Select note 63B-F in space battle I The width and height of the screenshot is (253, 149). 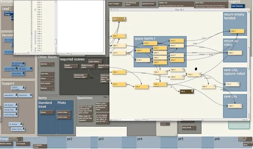[150, 43]
